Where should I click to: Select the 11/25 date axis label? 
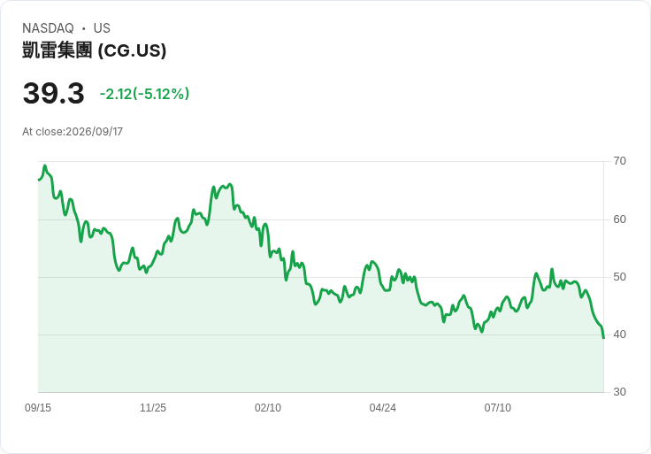[153, 408]
